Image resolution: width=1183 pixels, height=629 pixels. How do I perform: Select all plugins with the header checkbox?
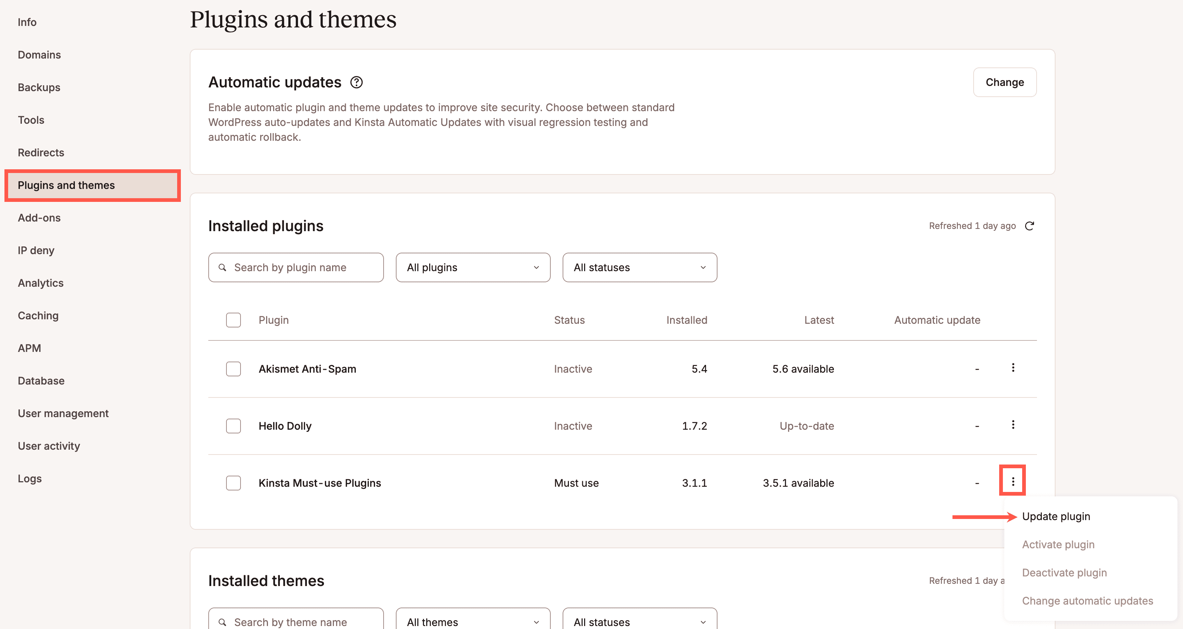tap(233, 320)
